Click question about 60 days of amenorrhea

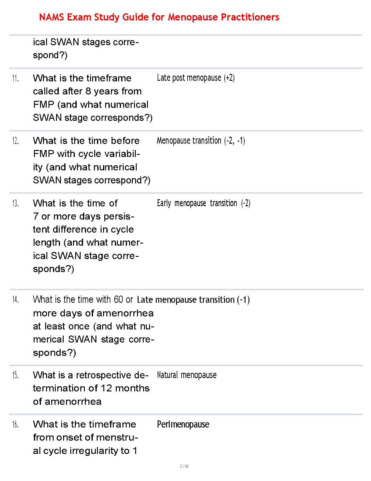(x=93, y=326)
